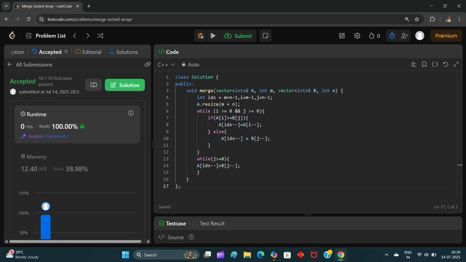Open the weather widget
Viewport: 466px width, 262px height.
coord(22,255)
